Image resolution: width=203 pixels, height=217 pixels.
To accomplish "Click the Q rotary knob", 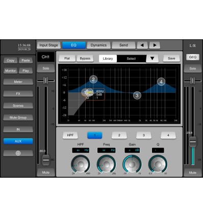I will click(158, 164).
